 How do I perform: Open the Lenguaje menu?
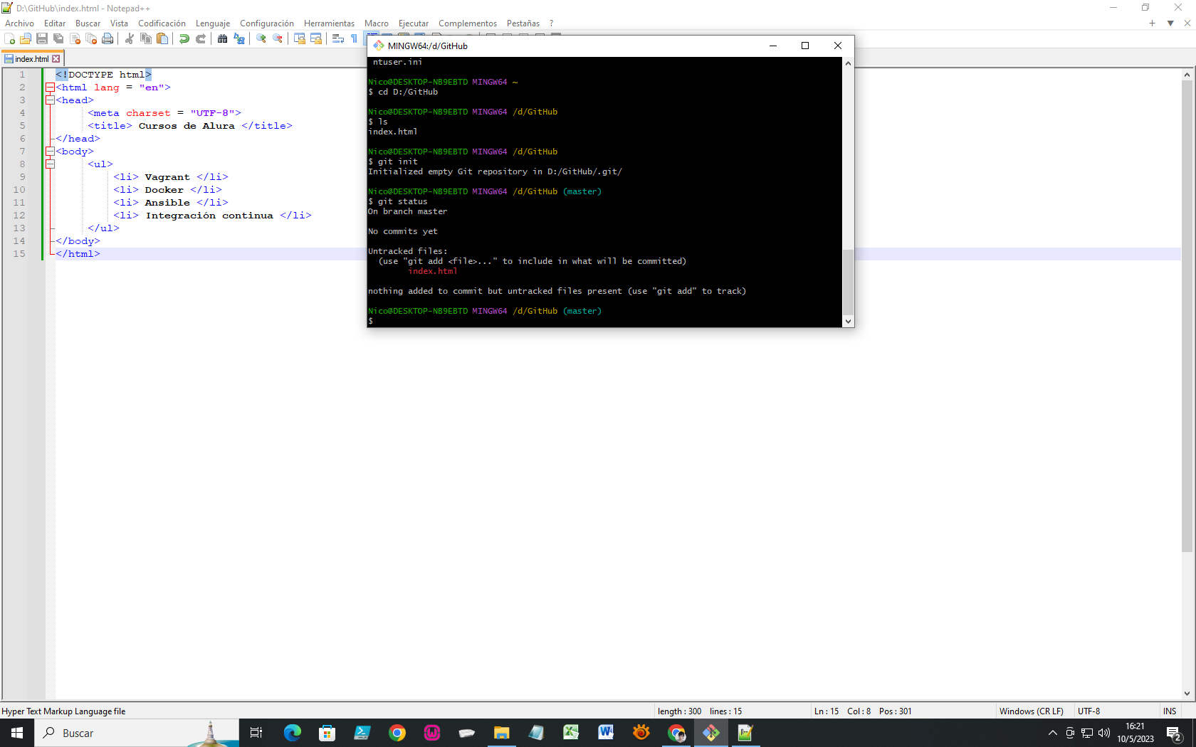[213, 23]
